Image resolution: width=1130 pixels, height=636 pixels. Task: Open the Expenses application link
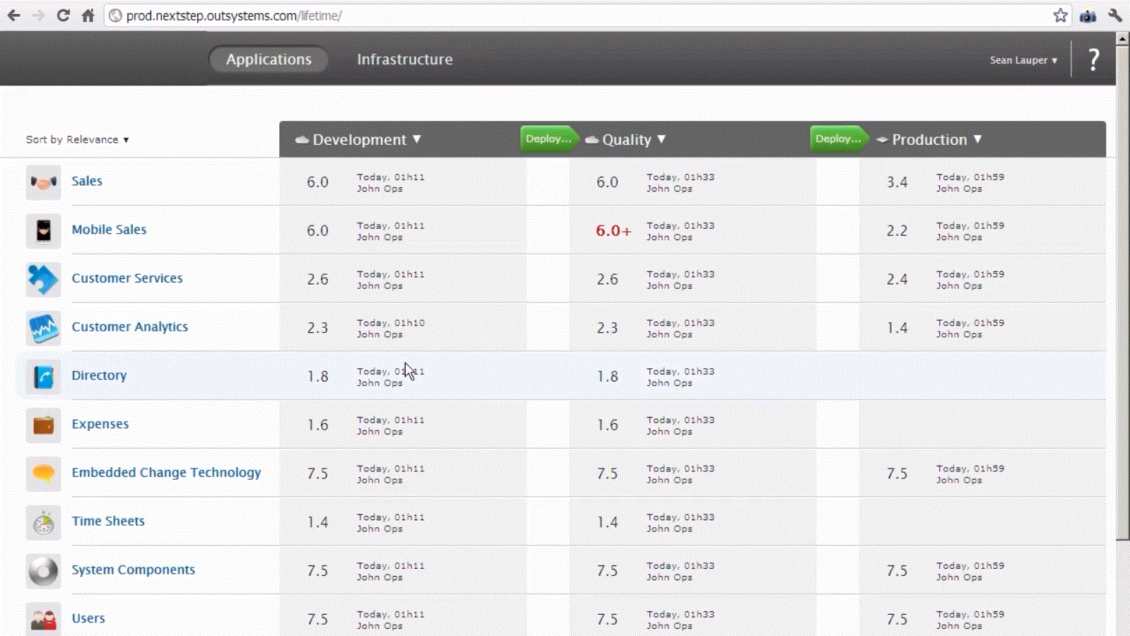tap(100, 424)
